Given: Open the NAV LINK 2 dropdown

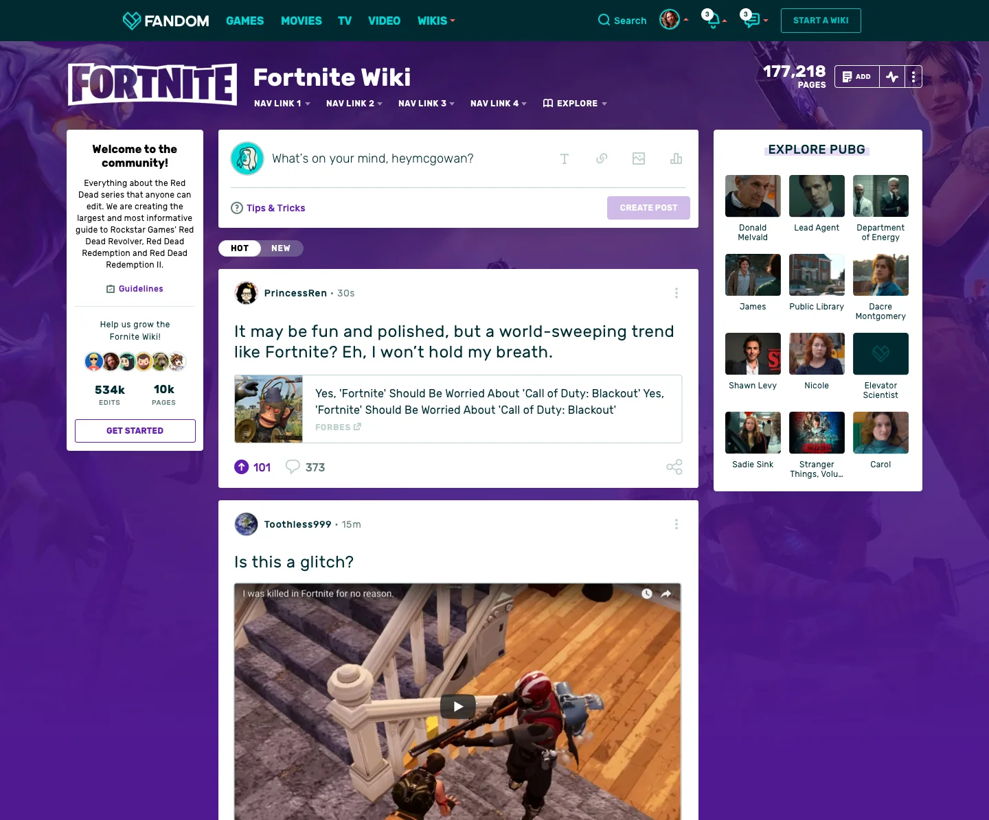Looking at the screenshot, I should click(x=354, y=104).
